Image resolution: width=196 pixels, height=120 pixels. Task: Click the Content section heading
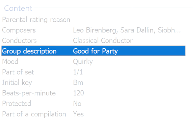tap(18, 8)
